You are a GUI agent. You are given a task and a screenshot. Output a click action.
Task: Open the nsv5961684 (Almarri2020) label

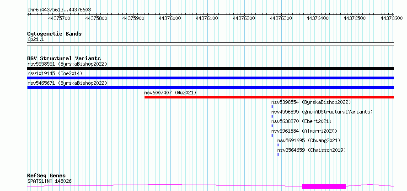coord(304,131)
